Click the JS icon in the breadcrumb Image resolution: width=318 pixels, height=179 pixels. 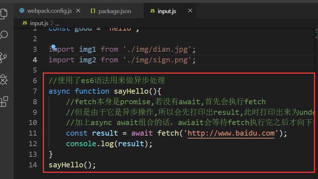[x=25, y=23]
